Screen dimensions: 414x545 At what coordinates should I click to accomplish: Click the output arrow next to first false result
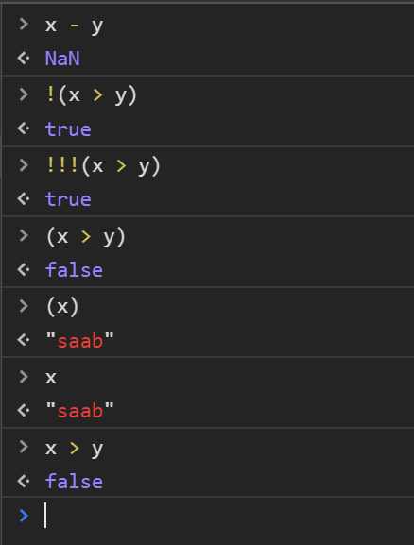[24, 269]
